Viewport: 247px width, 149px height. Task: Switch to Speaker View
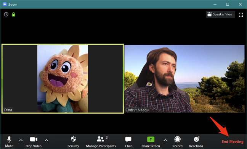point(220,15)
